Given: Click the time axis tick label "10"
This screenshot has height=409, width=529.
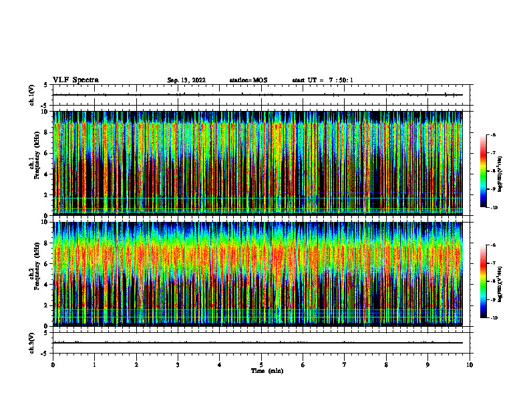Looking at the screenshot, I should pyautogui.click(x=470, y=365).
